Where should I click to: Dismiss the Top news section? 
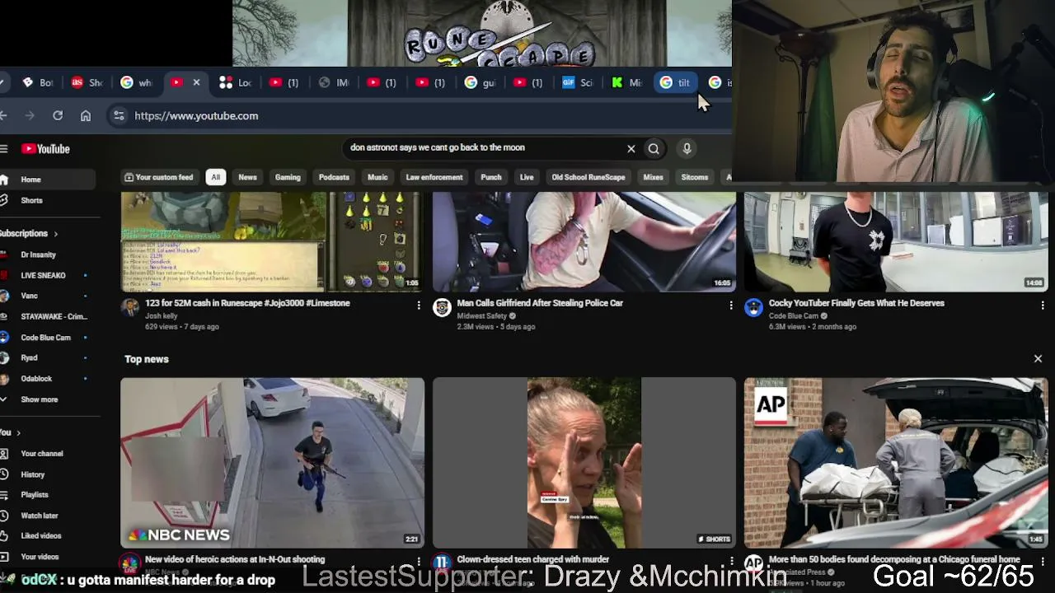pyautogui.click(x=1038, y=359)
